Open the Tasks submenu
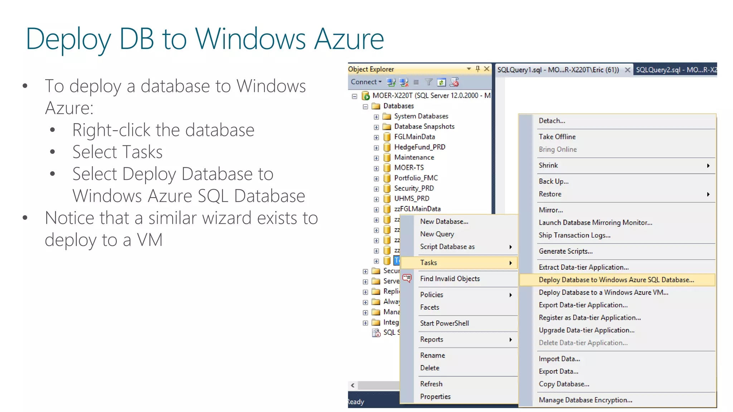The image size is (733, 412). coord(459,263)
